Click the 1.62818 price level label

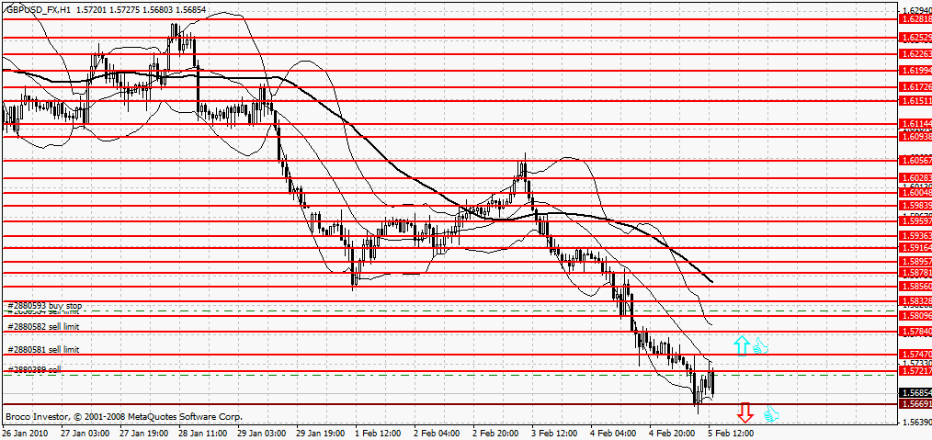[916, 19]
